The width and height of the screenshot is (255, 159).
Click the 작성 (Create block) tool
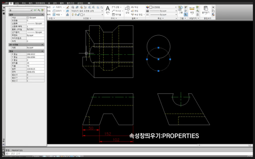(x=135, y=7)
